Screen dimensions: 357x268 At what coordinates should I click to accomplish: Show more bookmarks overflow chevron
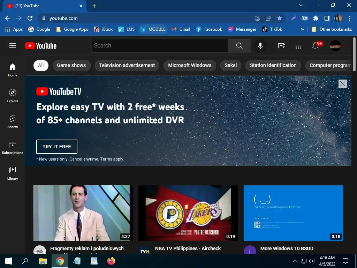coord(302,29)
